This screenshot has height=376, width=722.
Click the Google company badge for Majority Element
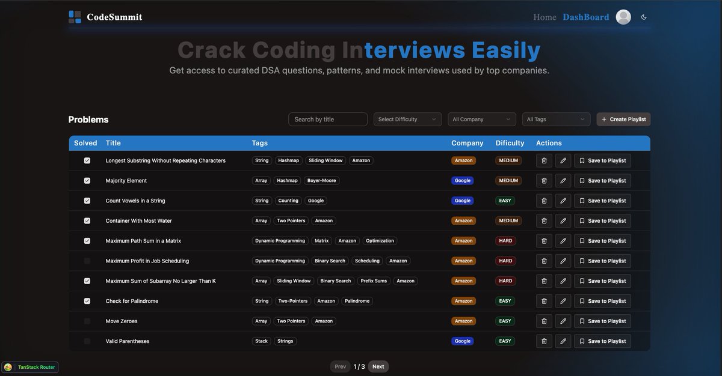click(x=463, y=181)
